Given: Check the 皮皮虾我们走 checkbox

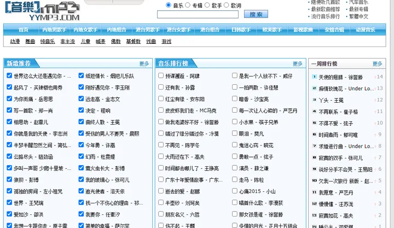Looking at the screenshot, I should [161, 110].
